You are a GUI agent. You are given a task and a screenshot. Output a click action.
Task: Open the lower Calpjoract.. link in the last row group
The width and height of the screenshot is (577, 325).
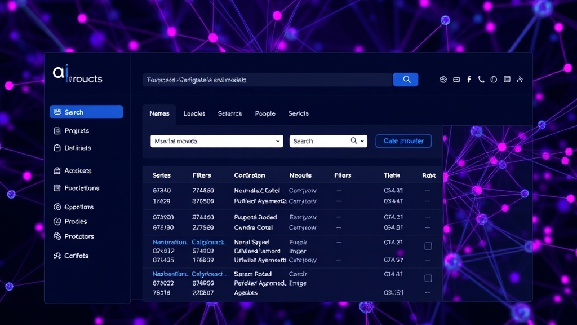point(209,274)
